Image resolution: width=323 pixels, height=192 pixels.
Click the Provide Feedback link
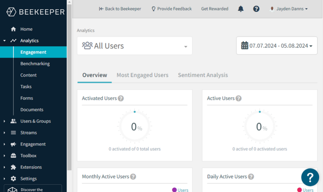(172, 9)
